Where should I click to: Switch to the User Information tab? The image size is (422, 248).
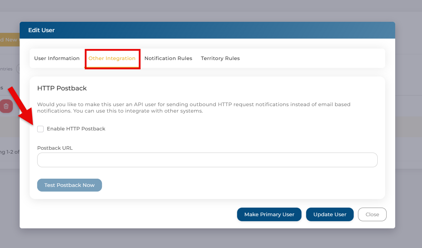pyautogui.click(x=57, y=58)
